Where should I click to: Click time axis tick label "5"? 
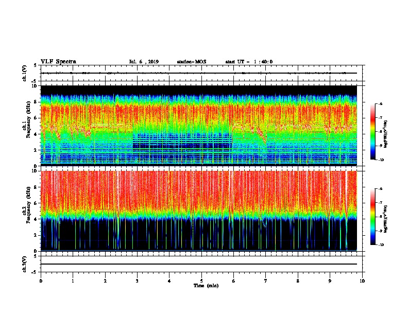pos(201,281)
